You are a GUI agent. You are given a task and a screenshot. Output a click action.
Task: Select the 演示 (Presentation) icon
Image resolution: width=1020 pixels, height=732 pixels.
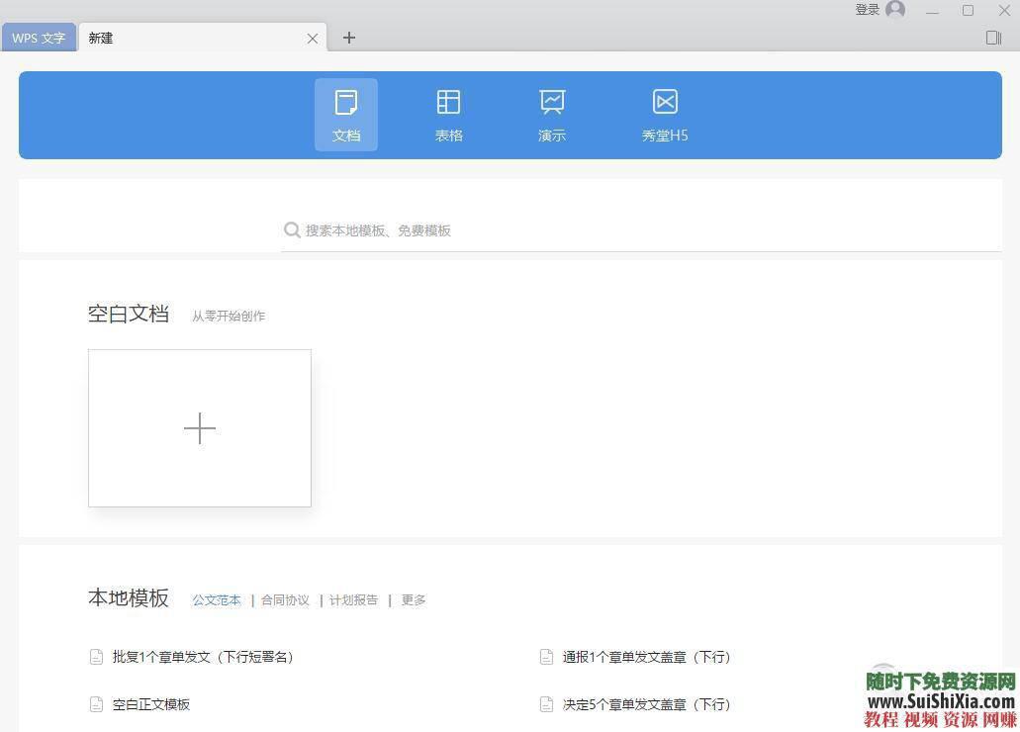pos(551,114)
